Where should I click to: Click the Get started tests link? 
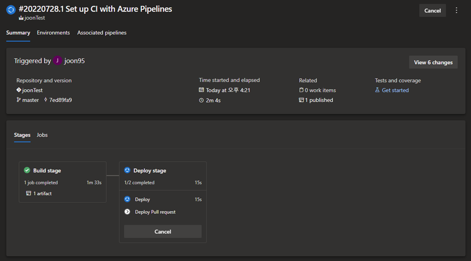point(395,90)
